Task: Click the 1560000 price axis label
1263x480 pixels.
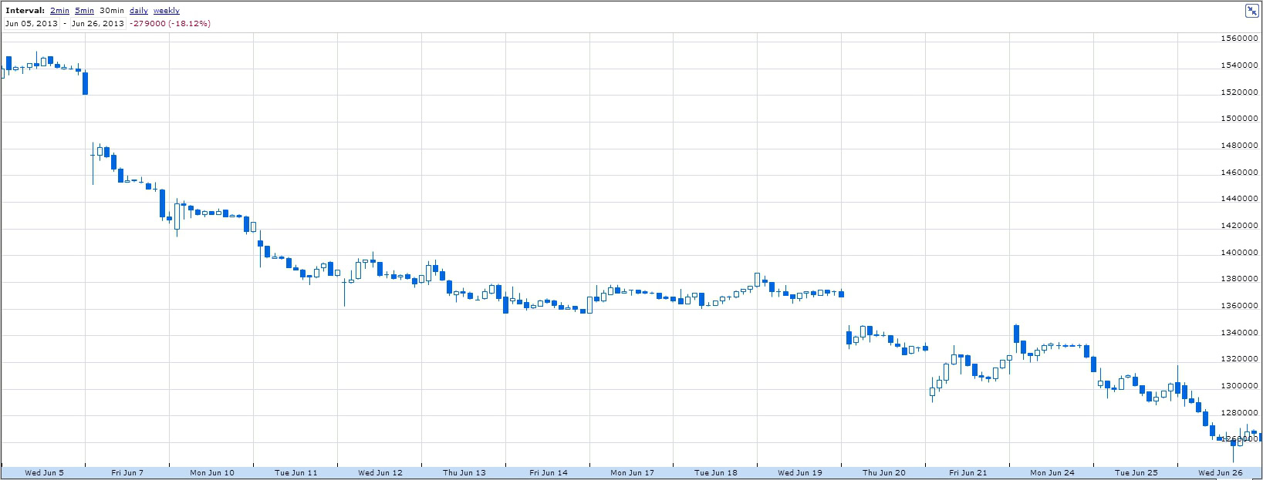Action: coord(1241,39)
